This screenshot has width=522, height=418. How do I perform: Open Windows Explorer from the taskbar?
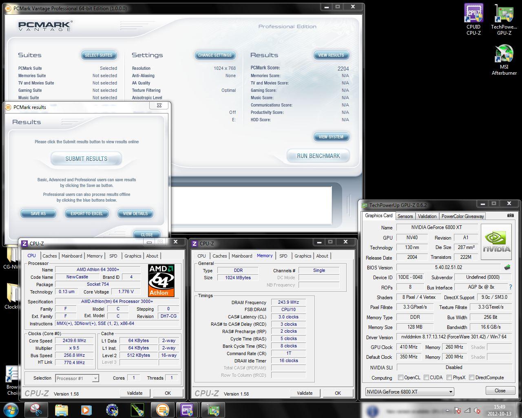click(x=62, y=409)
